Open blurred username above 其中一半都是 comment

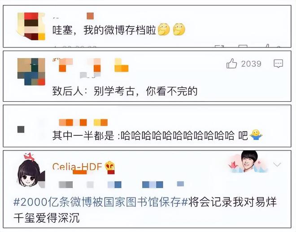click(x=83, y=123)
